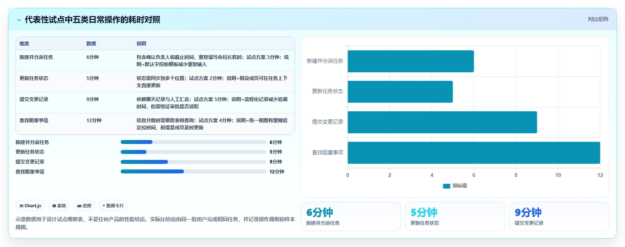Open the 5分钟 更新任务状态 stat card
The width and height of the screenshot is (625, 247).
455,216
